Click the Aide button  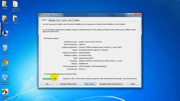[x=47, y=84]
